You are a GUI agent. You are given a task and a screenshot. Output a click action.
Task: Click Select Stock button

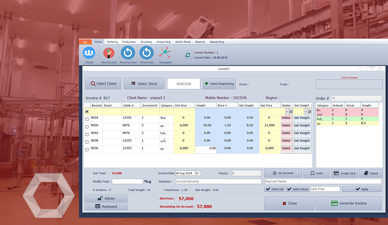pos(144,84)
